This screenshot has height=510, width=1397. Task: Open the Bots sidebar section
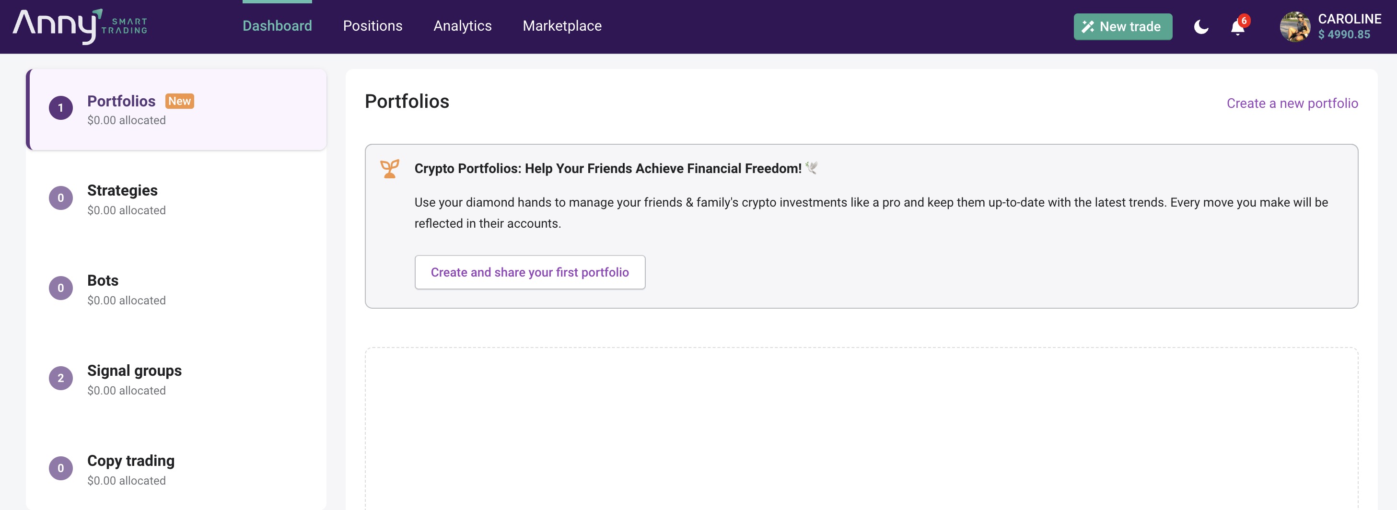[103, 281]
